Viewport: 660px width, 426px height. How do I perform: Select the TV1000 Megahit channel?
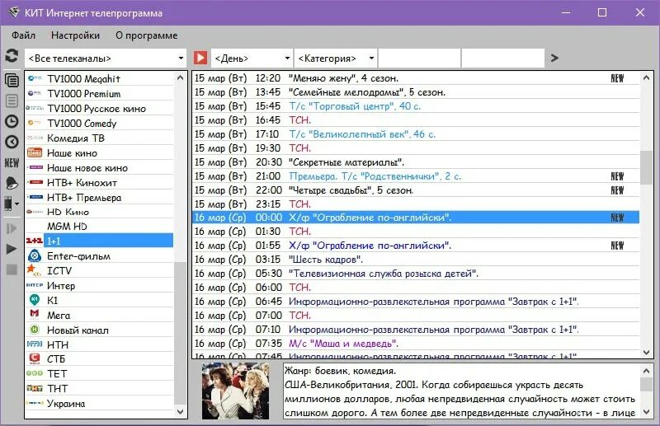pos(99,78)
